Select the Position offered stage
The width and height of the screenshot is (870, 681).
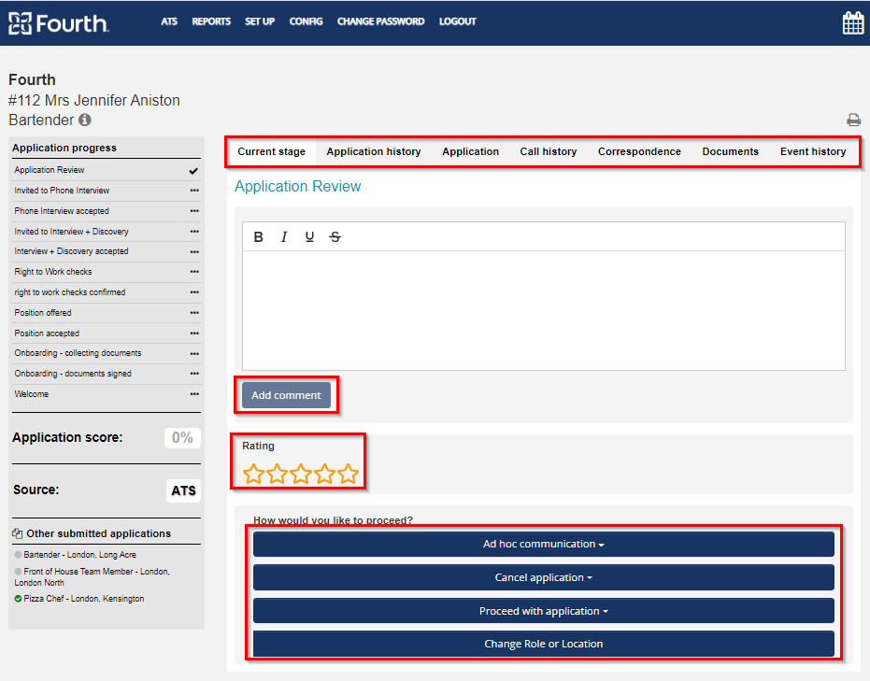pyautogui.click(x=43, y=313)
